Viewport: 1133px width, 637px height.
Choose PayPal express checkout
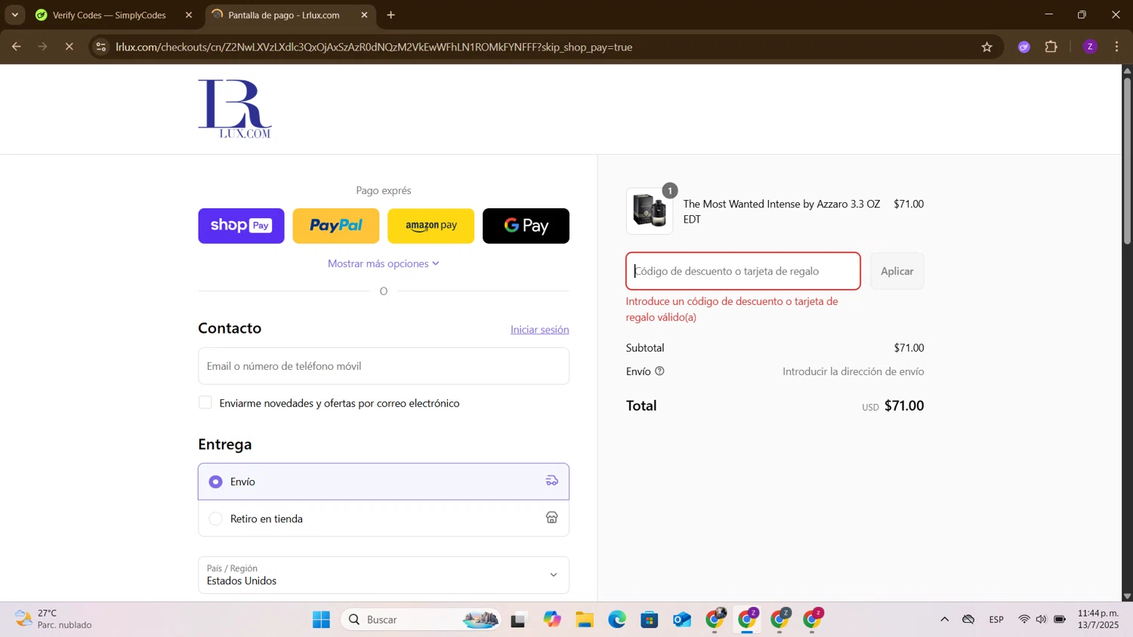coord(336,226)
